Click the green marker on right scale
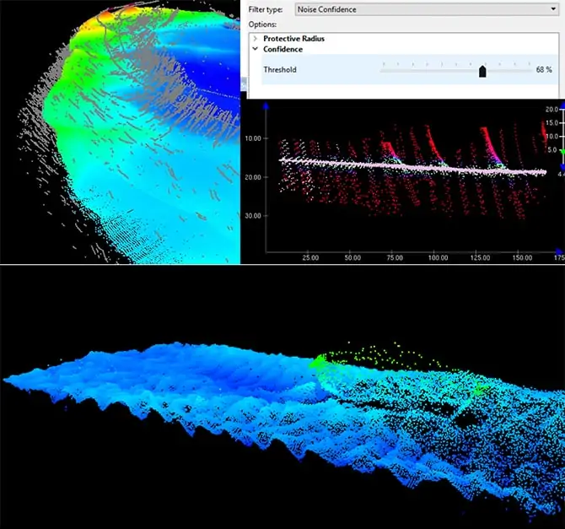 pos(562,152)
